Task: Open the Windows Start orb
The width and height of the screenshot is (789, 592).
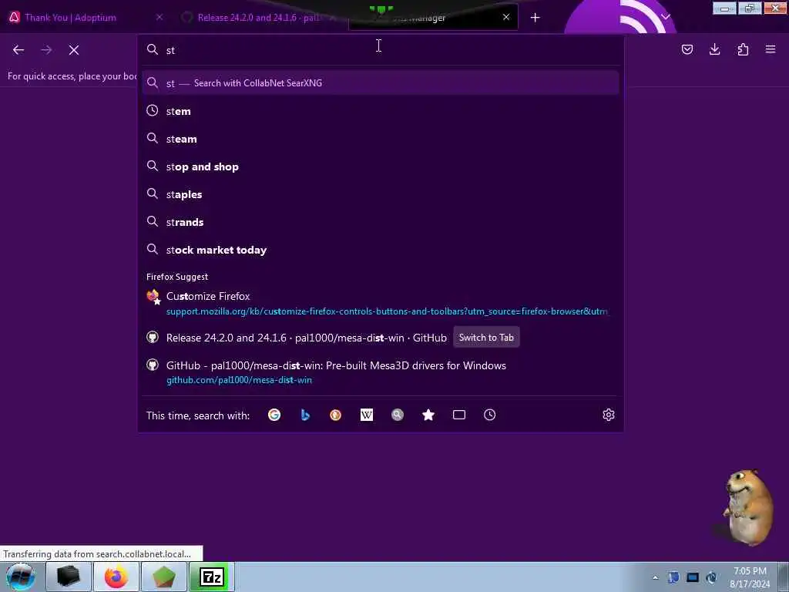Action: coord(21,577)
